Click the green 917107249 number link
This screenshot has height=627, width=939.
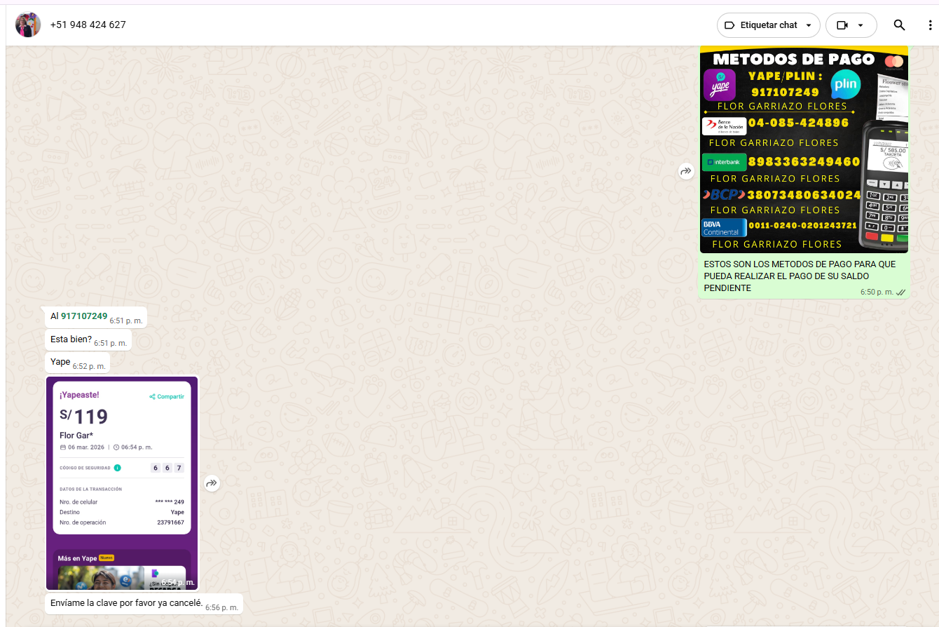point(84,316)
